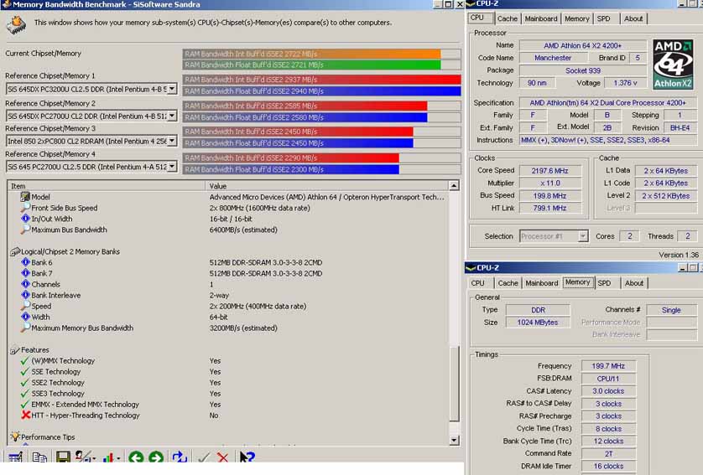Click the Sandra options table icon in toolbar
The height and width of the screenshot is (475, 703).
pos(15,457)
